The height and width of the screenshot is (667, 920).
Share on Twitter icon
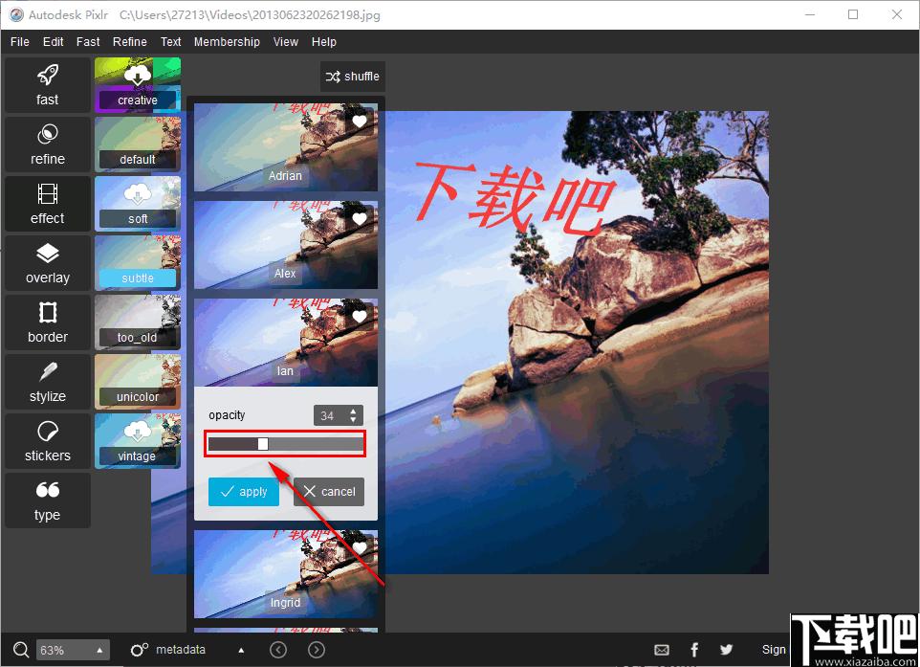(x=727, y=650)
